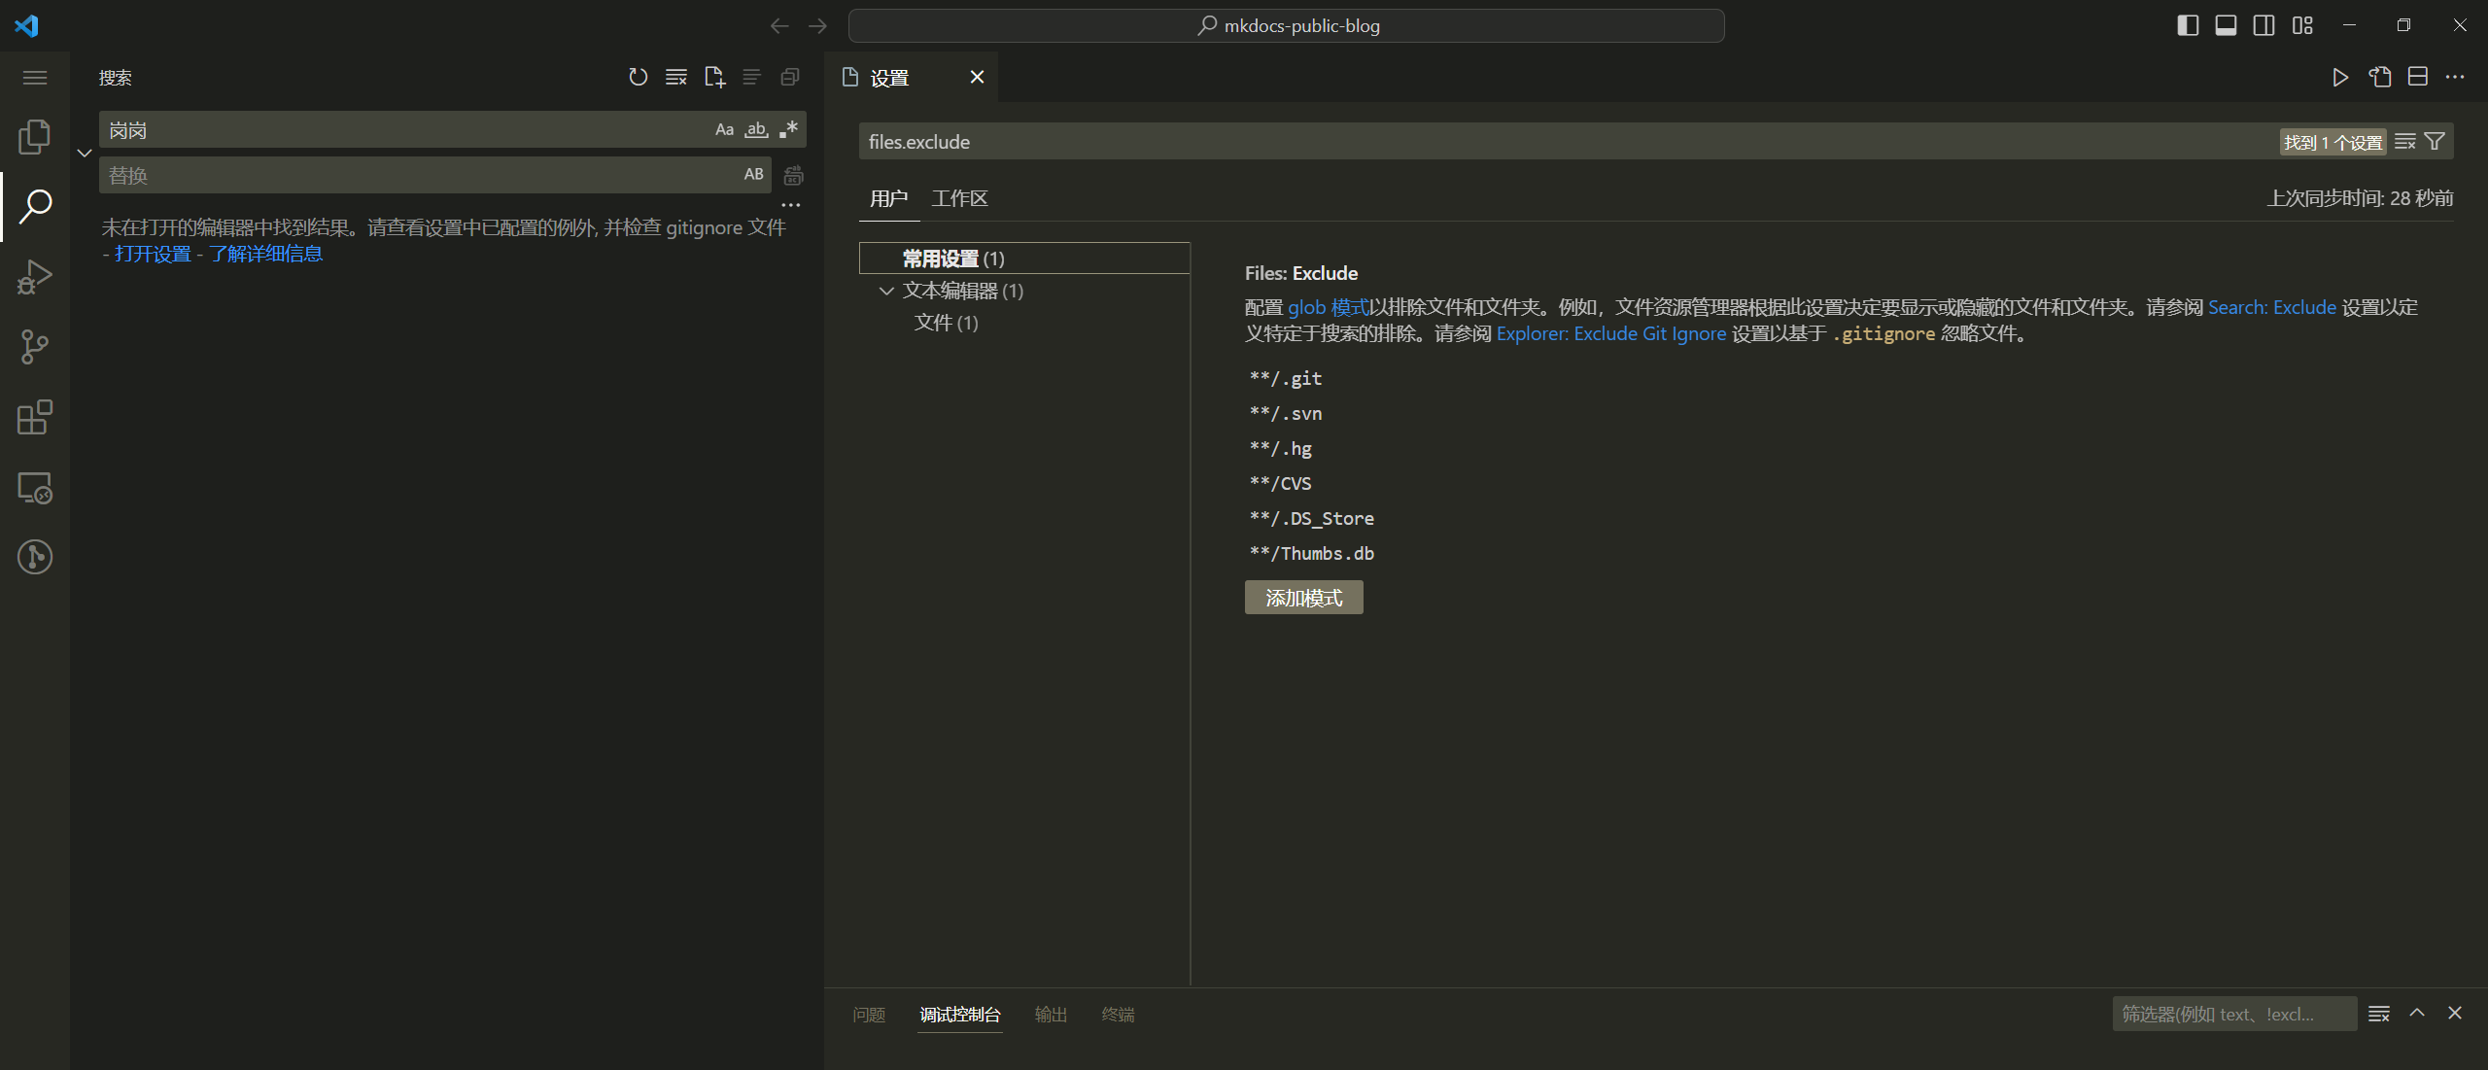Click the run icon in editor toolbar
This screenshot has height=1070, width=2488.
[x=2340, y=77]
